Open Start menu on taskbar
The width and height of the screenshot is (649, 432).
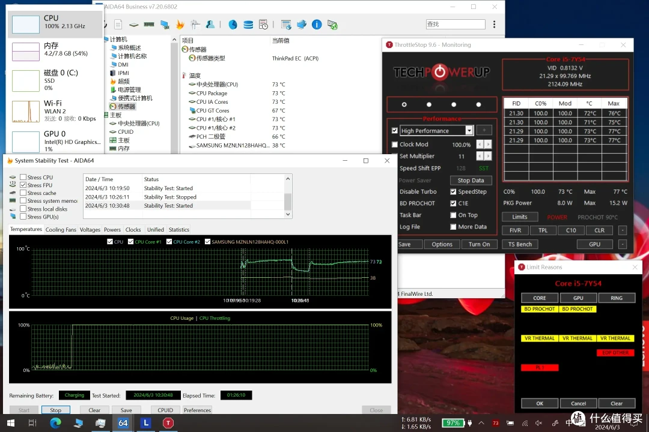[x=11, y=423]
